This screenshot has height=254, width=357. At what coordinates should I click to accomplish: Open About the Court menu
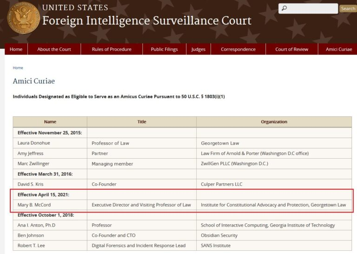54,49
